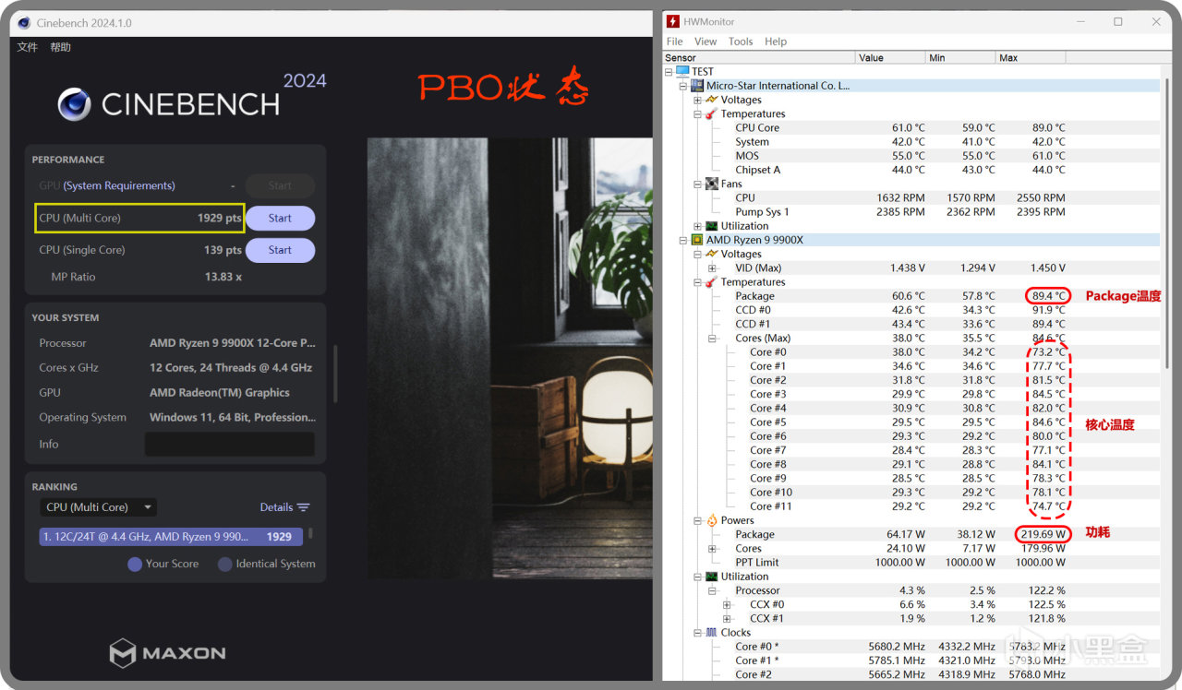Click the TEST computer icon in HWMonitor
Image resolution: width=1182 pixels, height=690 pixels.
[x=682, y=71]
